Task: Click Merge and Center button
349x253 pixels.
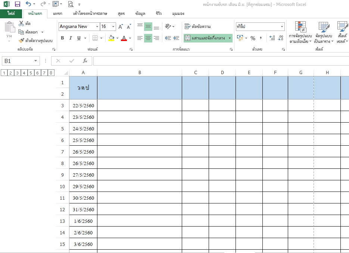Action: coord(205,38)
